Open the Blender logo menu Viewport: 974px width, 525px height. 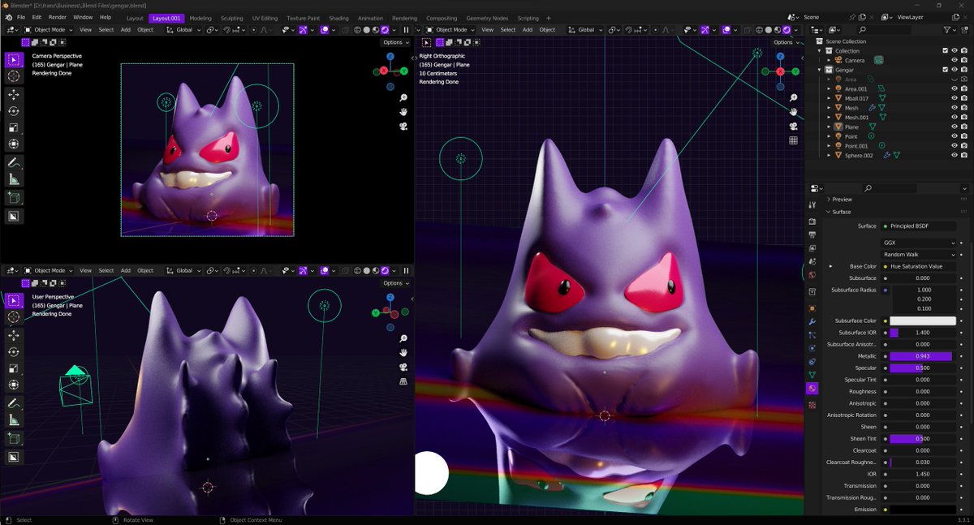(x=8, y=16)
